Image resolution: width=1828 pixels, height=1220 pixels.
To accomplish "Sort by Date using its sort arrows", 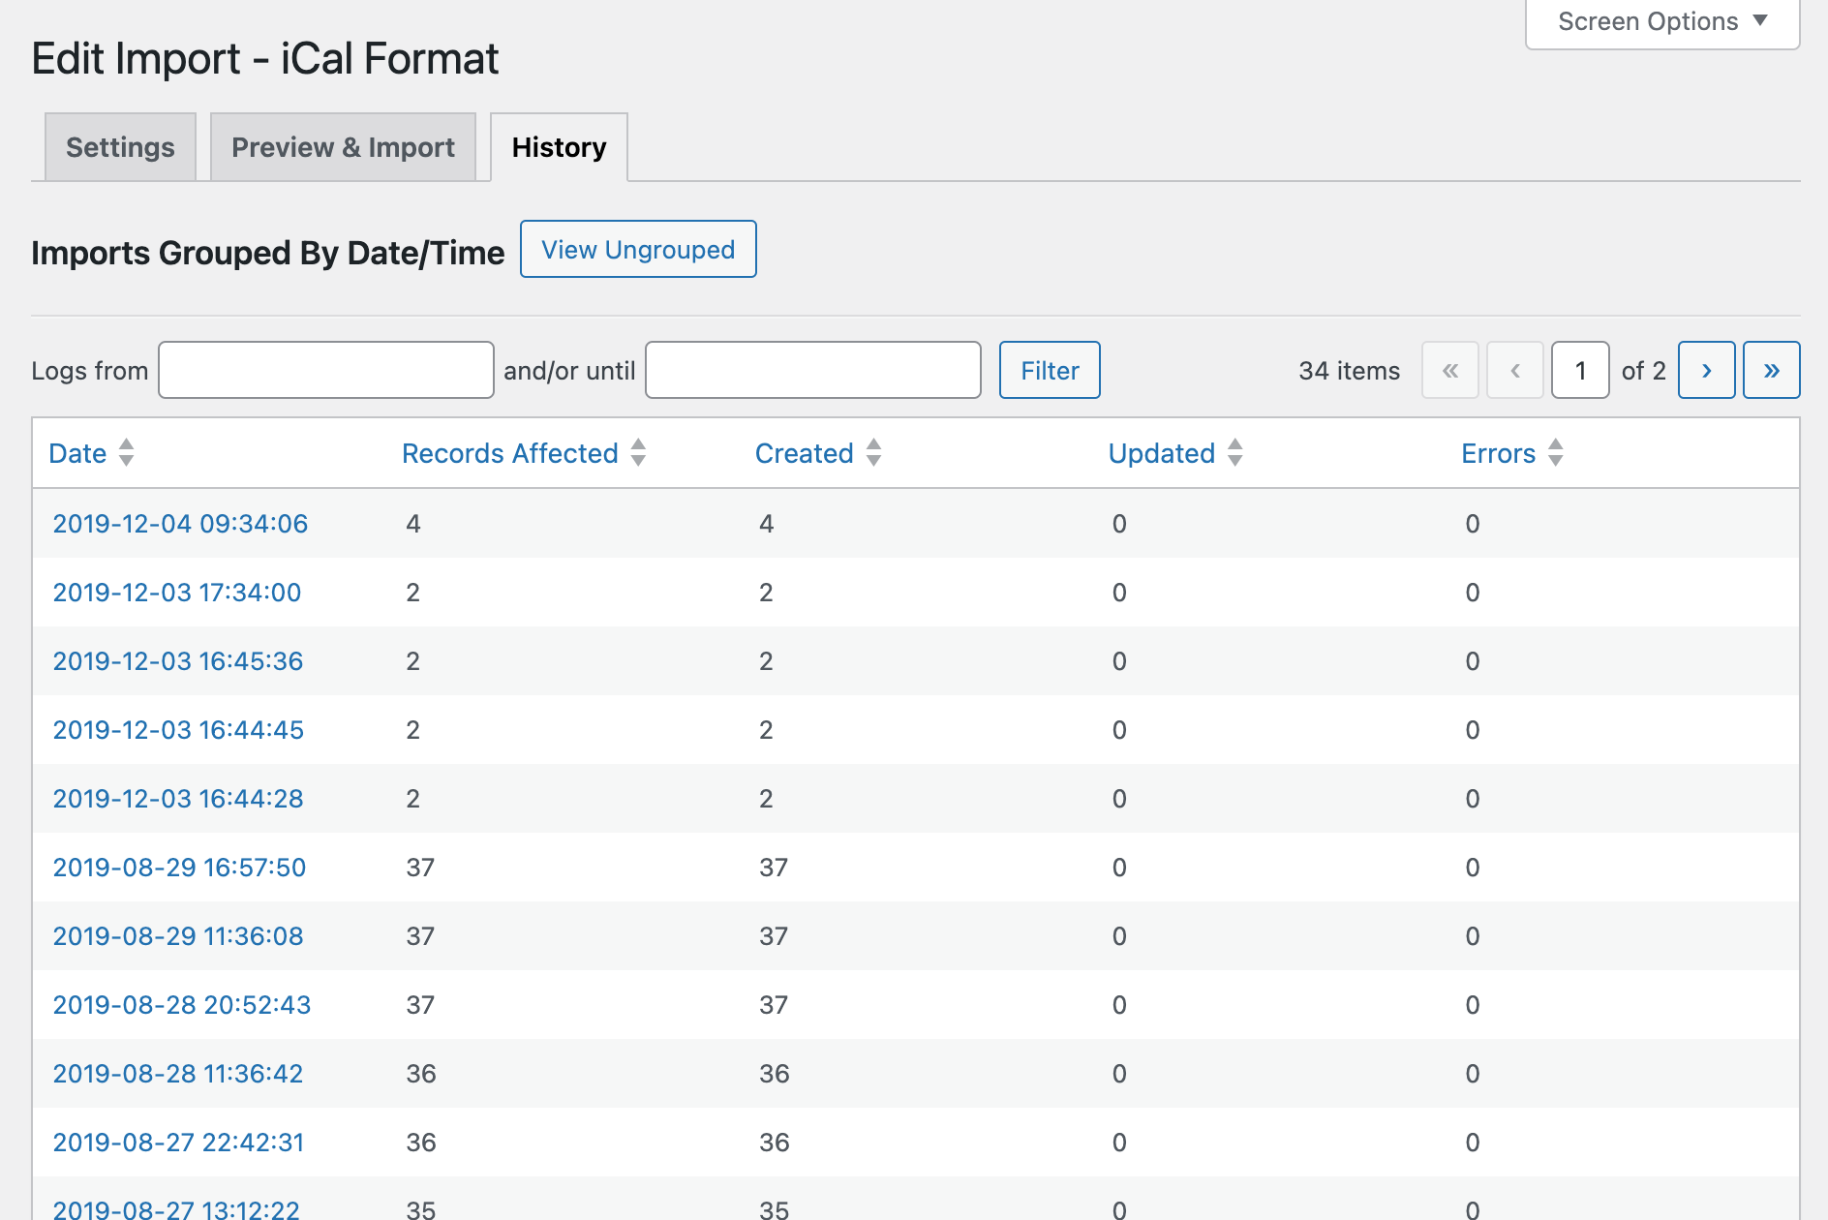I will [x=126, y=452].
